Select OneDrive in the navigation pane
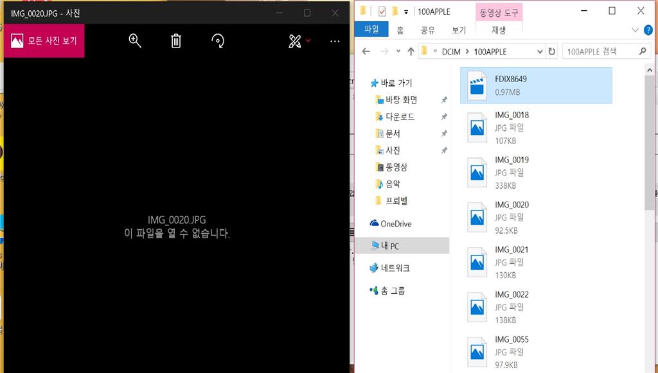658x373 pixels. (x=391, y=224)
